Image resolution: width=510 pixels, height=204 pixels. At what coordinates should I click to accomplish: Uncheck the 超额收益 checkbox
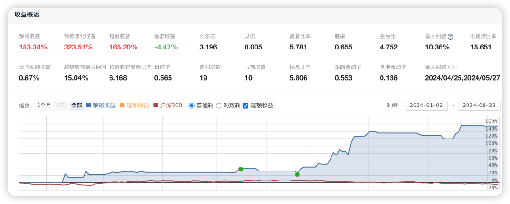coord(246,106)
